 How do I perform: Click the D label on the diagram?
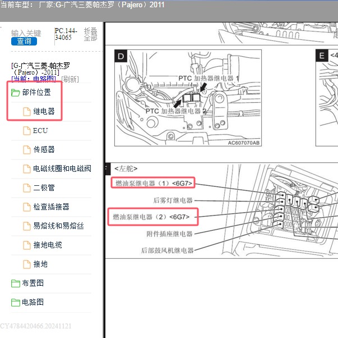[121, 56]
